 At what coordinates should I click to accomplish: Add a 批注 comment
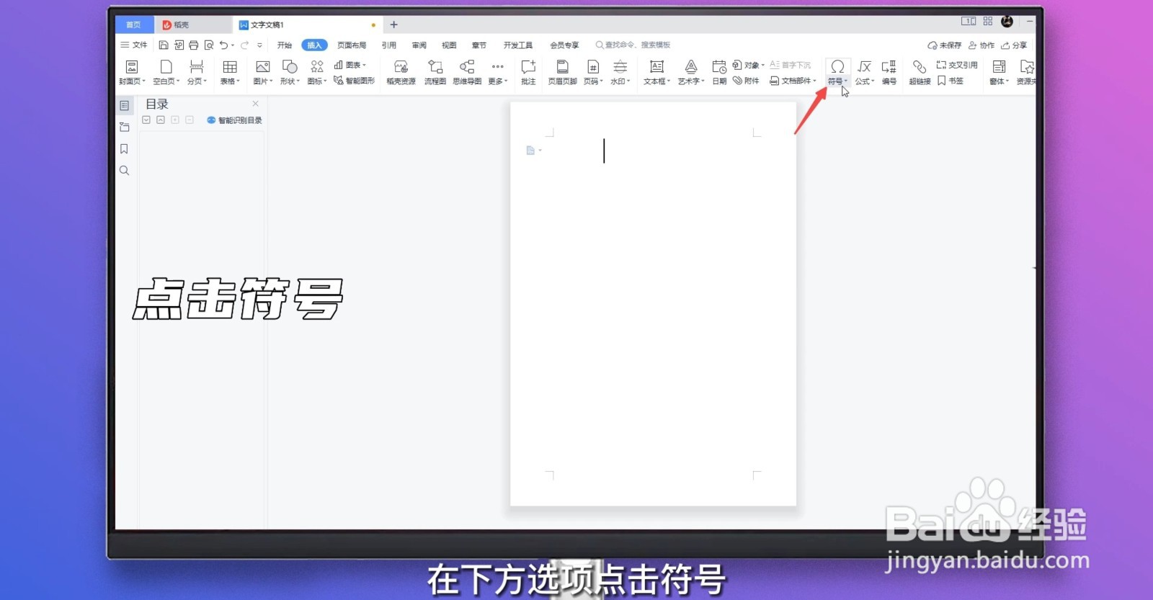[528, 72]
